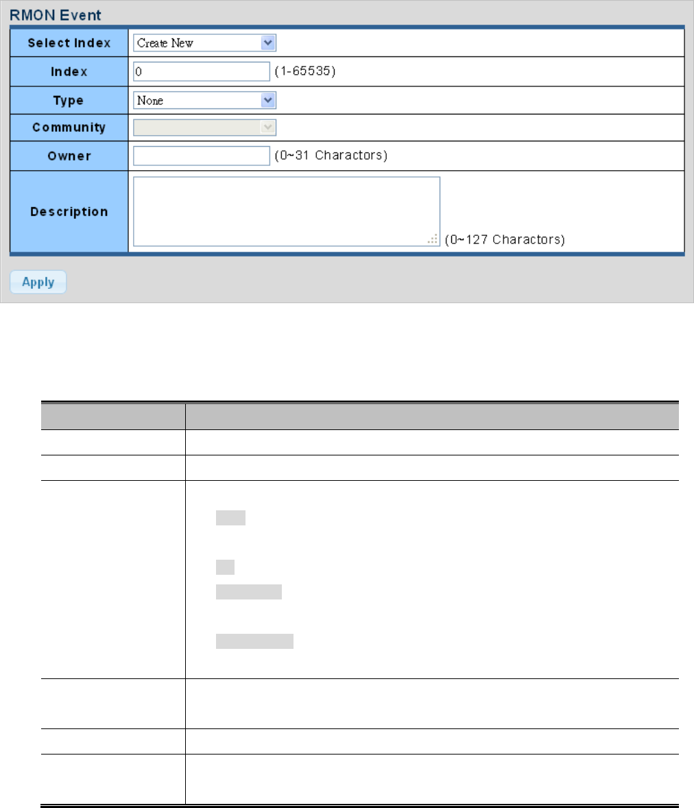Click the Owner row label
Screen dimensions: 694x808
click(69, 156)
